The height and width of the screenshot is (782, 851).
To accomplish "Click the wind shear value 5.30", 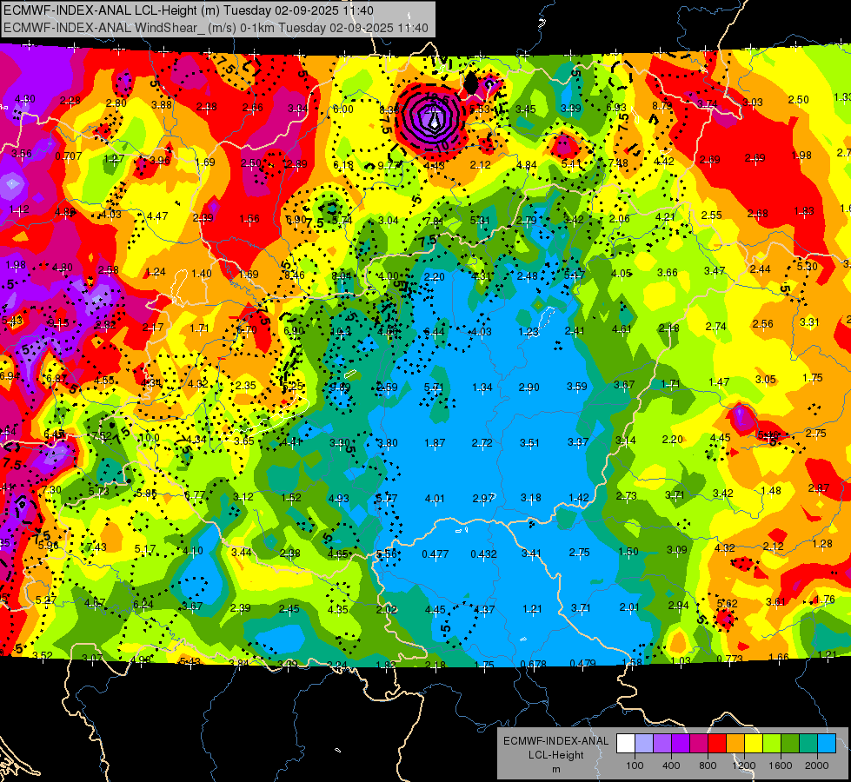I will 807,267.
